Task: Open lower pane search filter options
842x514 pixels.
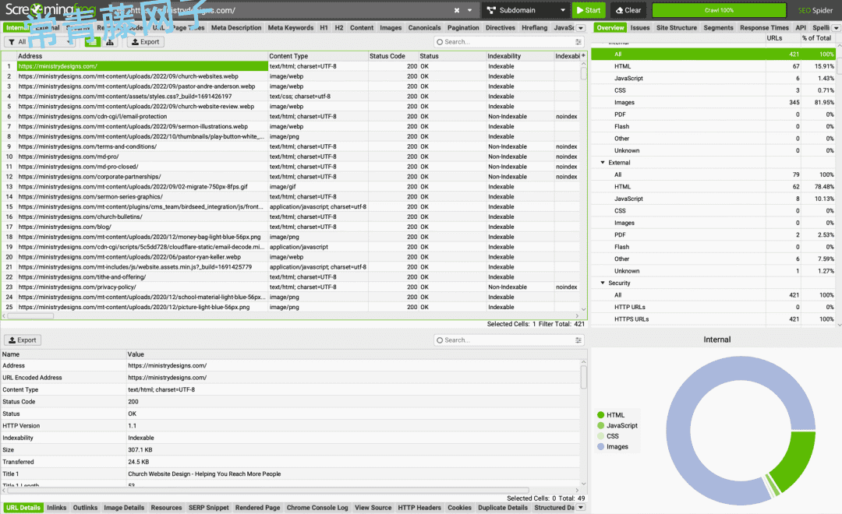Action: 578,340
